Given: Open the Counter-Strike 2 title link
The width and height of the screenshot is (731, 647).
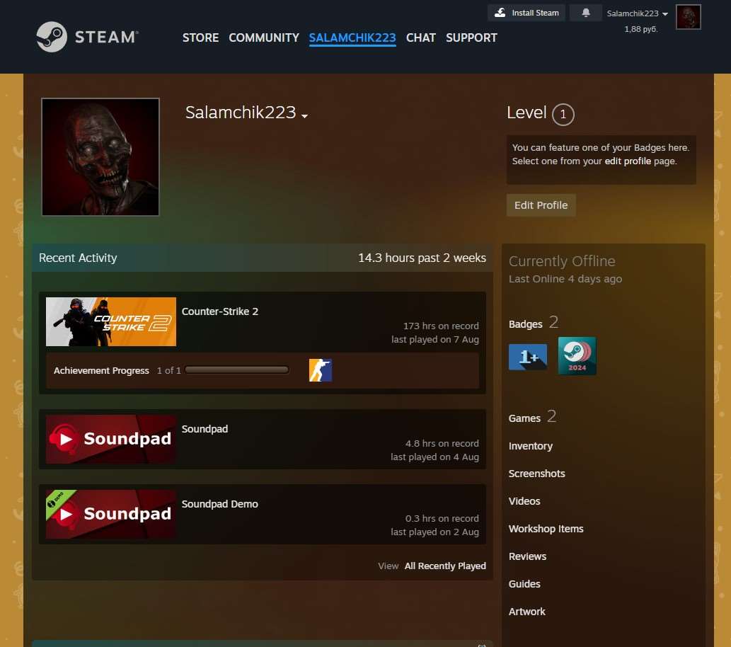Looking at the screenshot, I should [219, 311].
